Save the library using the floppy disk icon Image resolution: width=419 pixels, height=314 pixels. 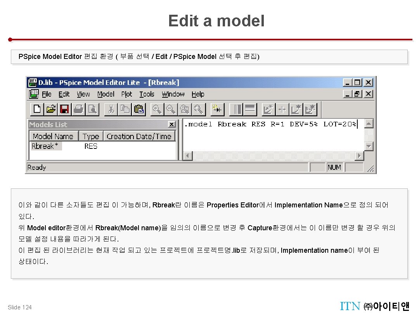[x=64, y=109]
